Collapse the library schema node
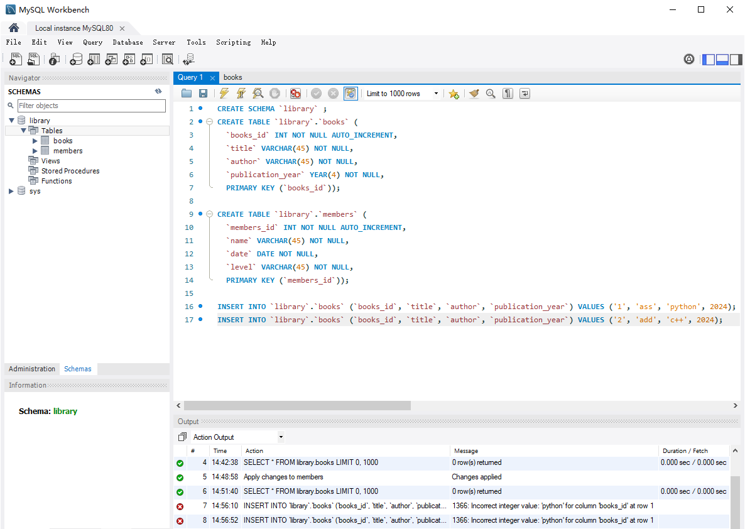 coord(11,121)
